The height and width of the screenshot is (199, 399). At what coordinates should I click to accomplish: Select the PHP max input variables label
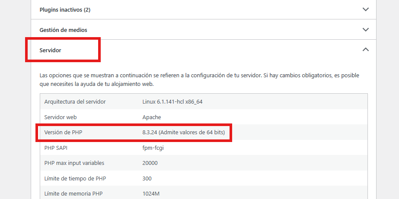[x=74, y=163]
